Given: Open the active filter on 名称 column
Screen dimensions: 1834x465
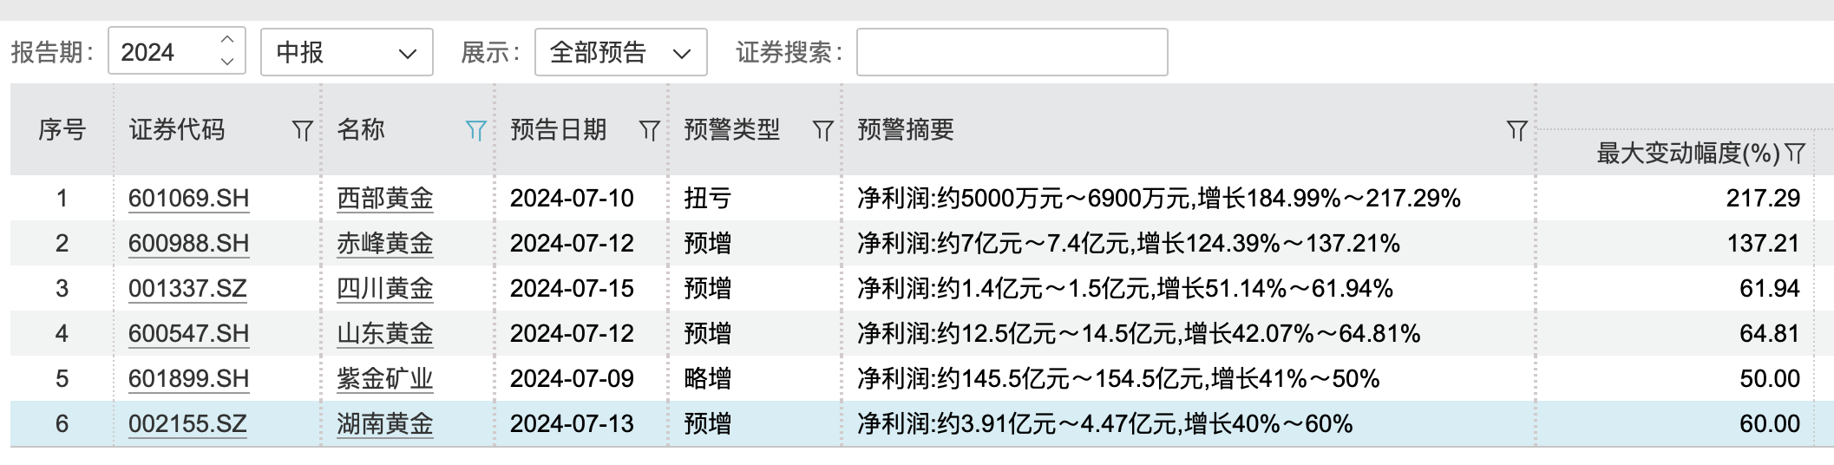Looking at the screenshot, I should pos(475,131).
